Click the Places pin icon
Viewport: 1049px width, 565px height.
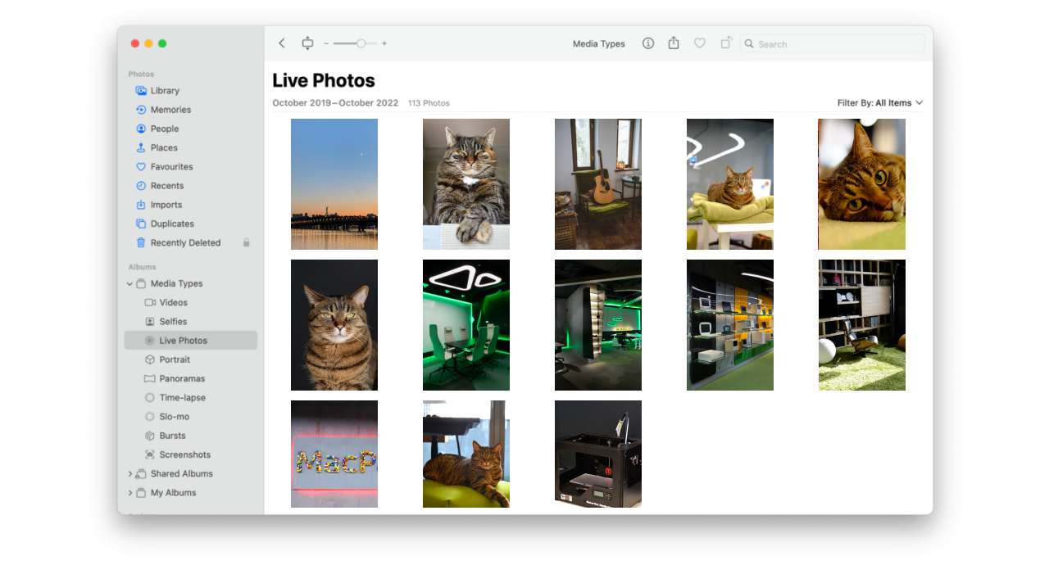point(141,147)
